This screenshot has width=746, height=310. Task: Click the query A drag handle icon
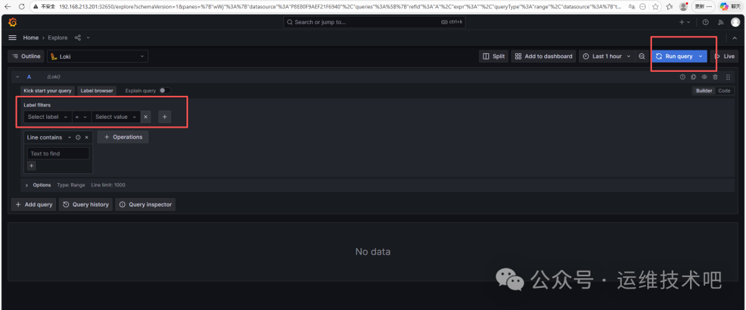coord(728,77)
